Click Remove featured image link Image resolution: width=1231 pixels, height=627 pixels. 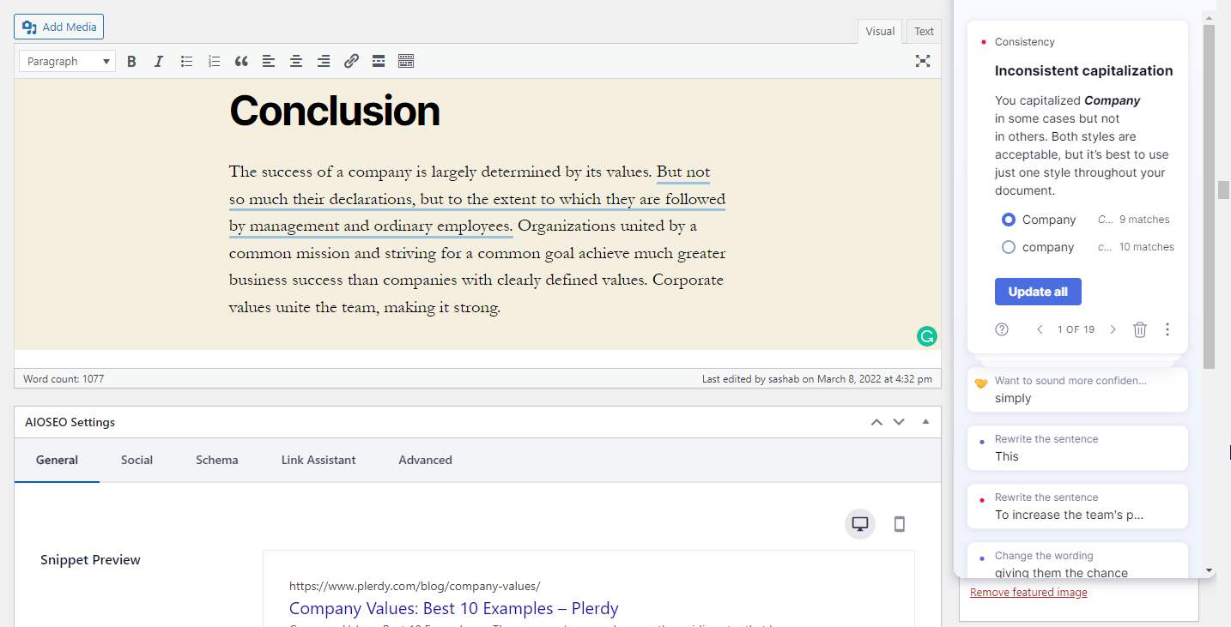[x=1028, y=592]
